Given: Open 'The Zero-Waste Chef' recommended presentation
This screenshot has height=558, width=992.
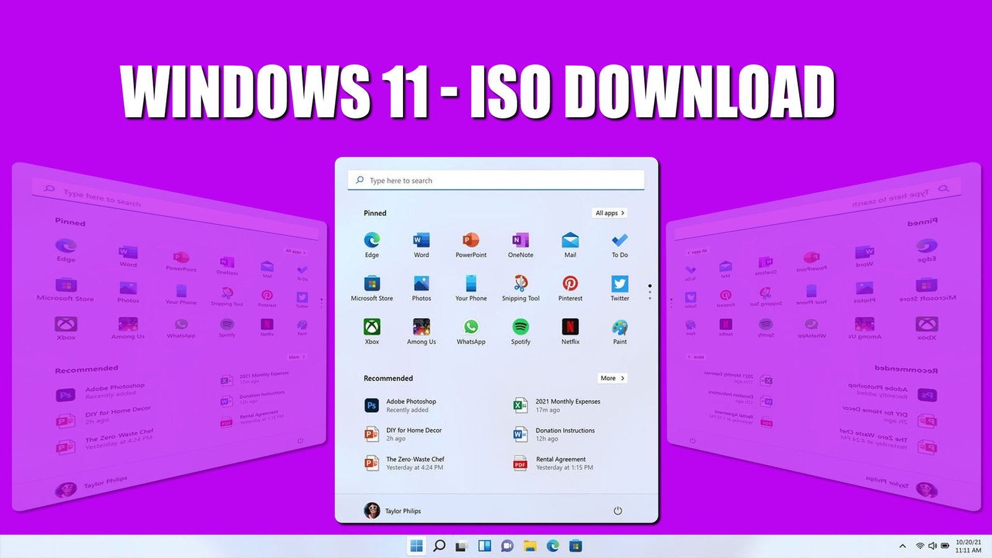Looking at the screenshot, I should [405, 463].
